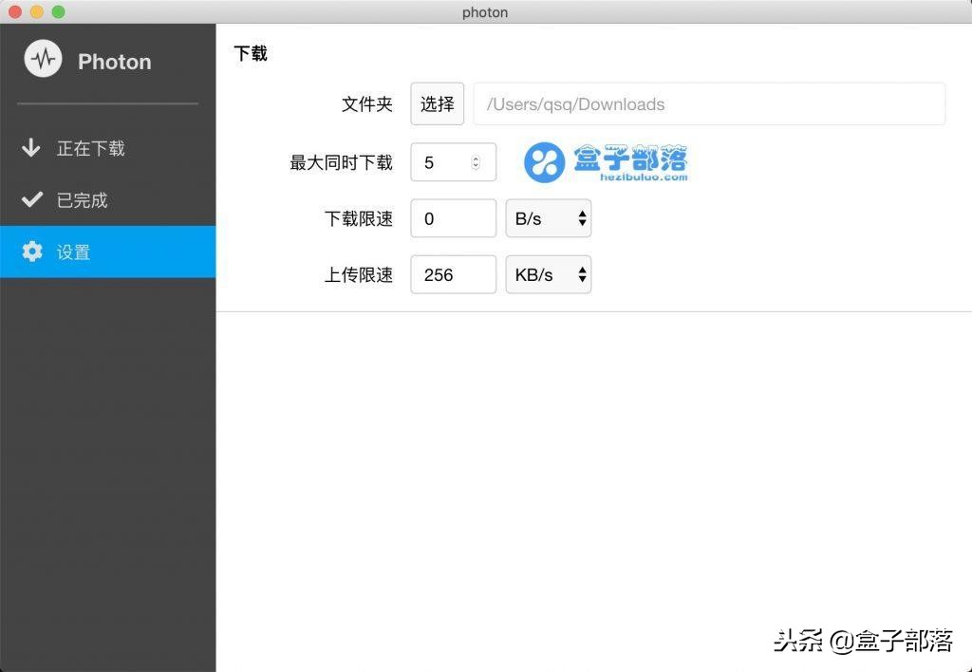Increase 最大同时下载 with the up arrow
This screenshot has width=972, height=672.
476,158
